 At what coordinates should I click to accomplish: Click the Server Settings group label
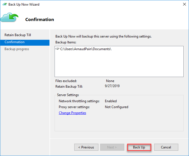coord(68,95)
